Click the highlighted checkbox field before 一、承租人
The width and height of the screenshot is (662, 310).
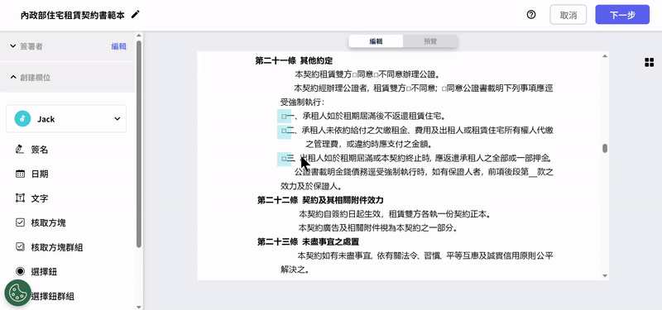[284, 116]
